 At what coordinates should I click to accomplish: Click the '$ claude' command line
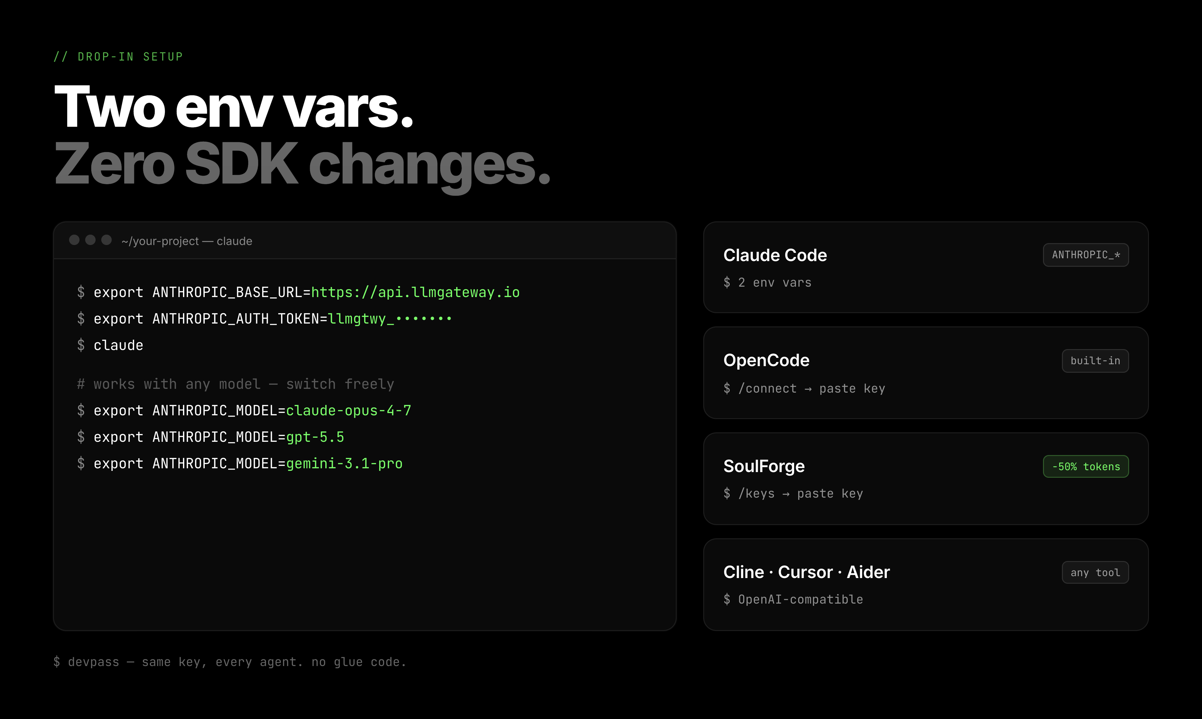pyautogui.click(x=110, y=345)
